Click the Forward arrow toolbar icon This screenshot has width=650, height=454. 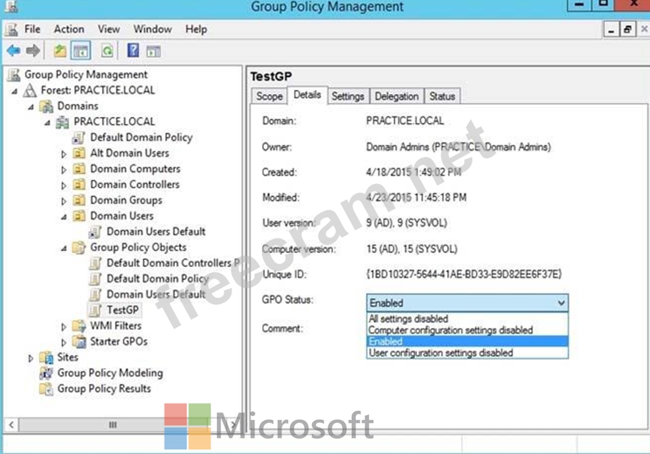pos(33,51)
